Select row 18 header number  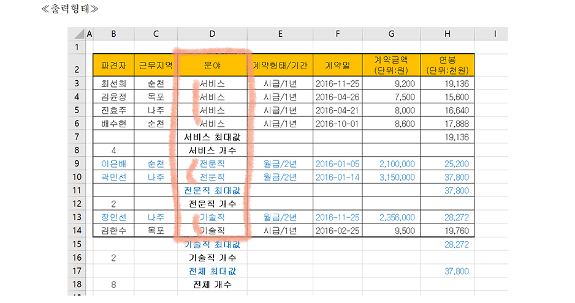[x=77, y=284]
